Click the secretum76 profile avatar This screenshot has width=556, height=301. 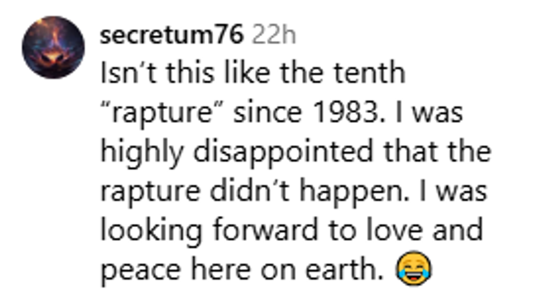pyautogui.click(x=53, y=47)
